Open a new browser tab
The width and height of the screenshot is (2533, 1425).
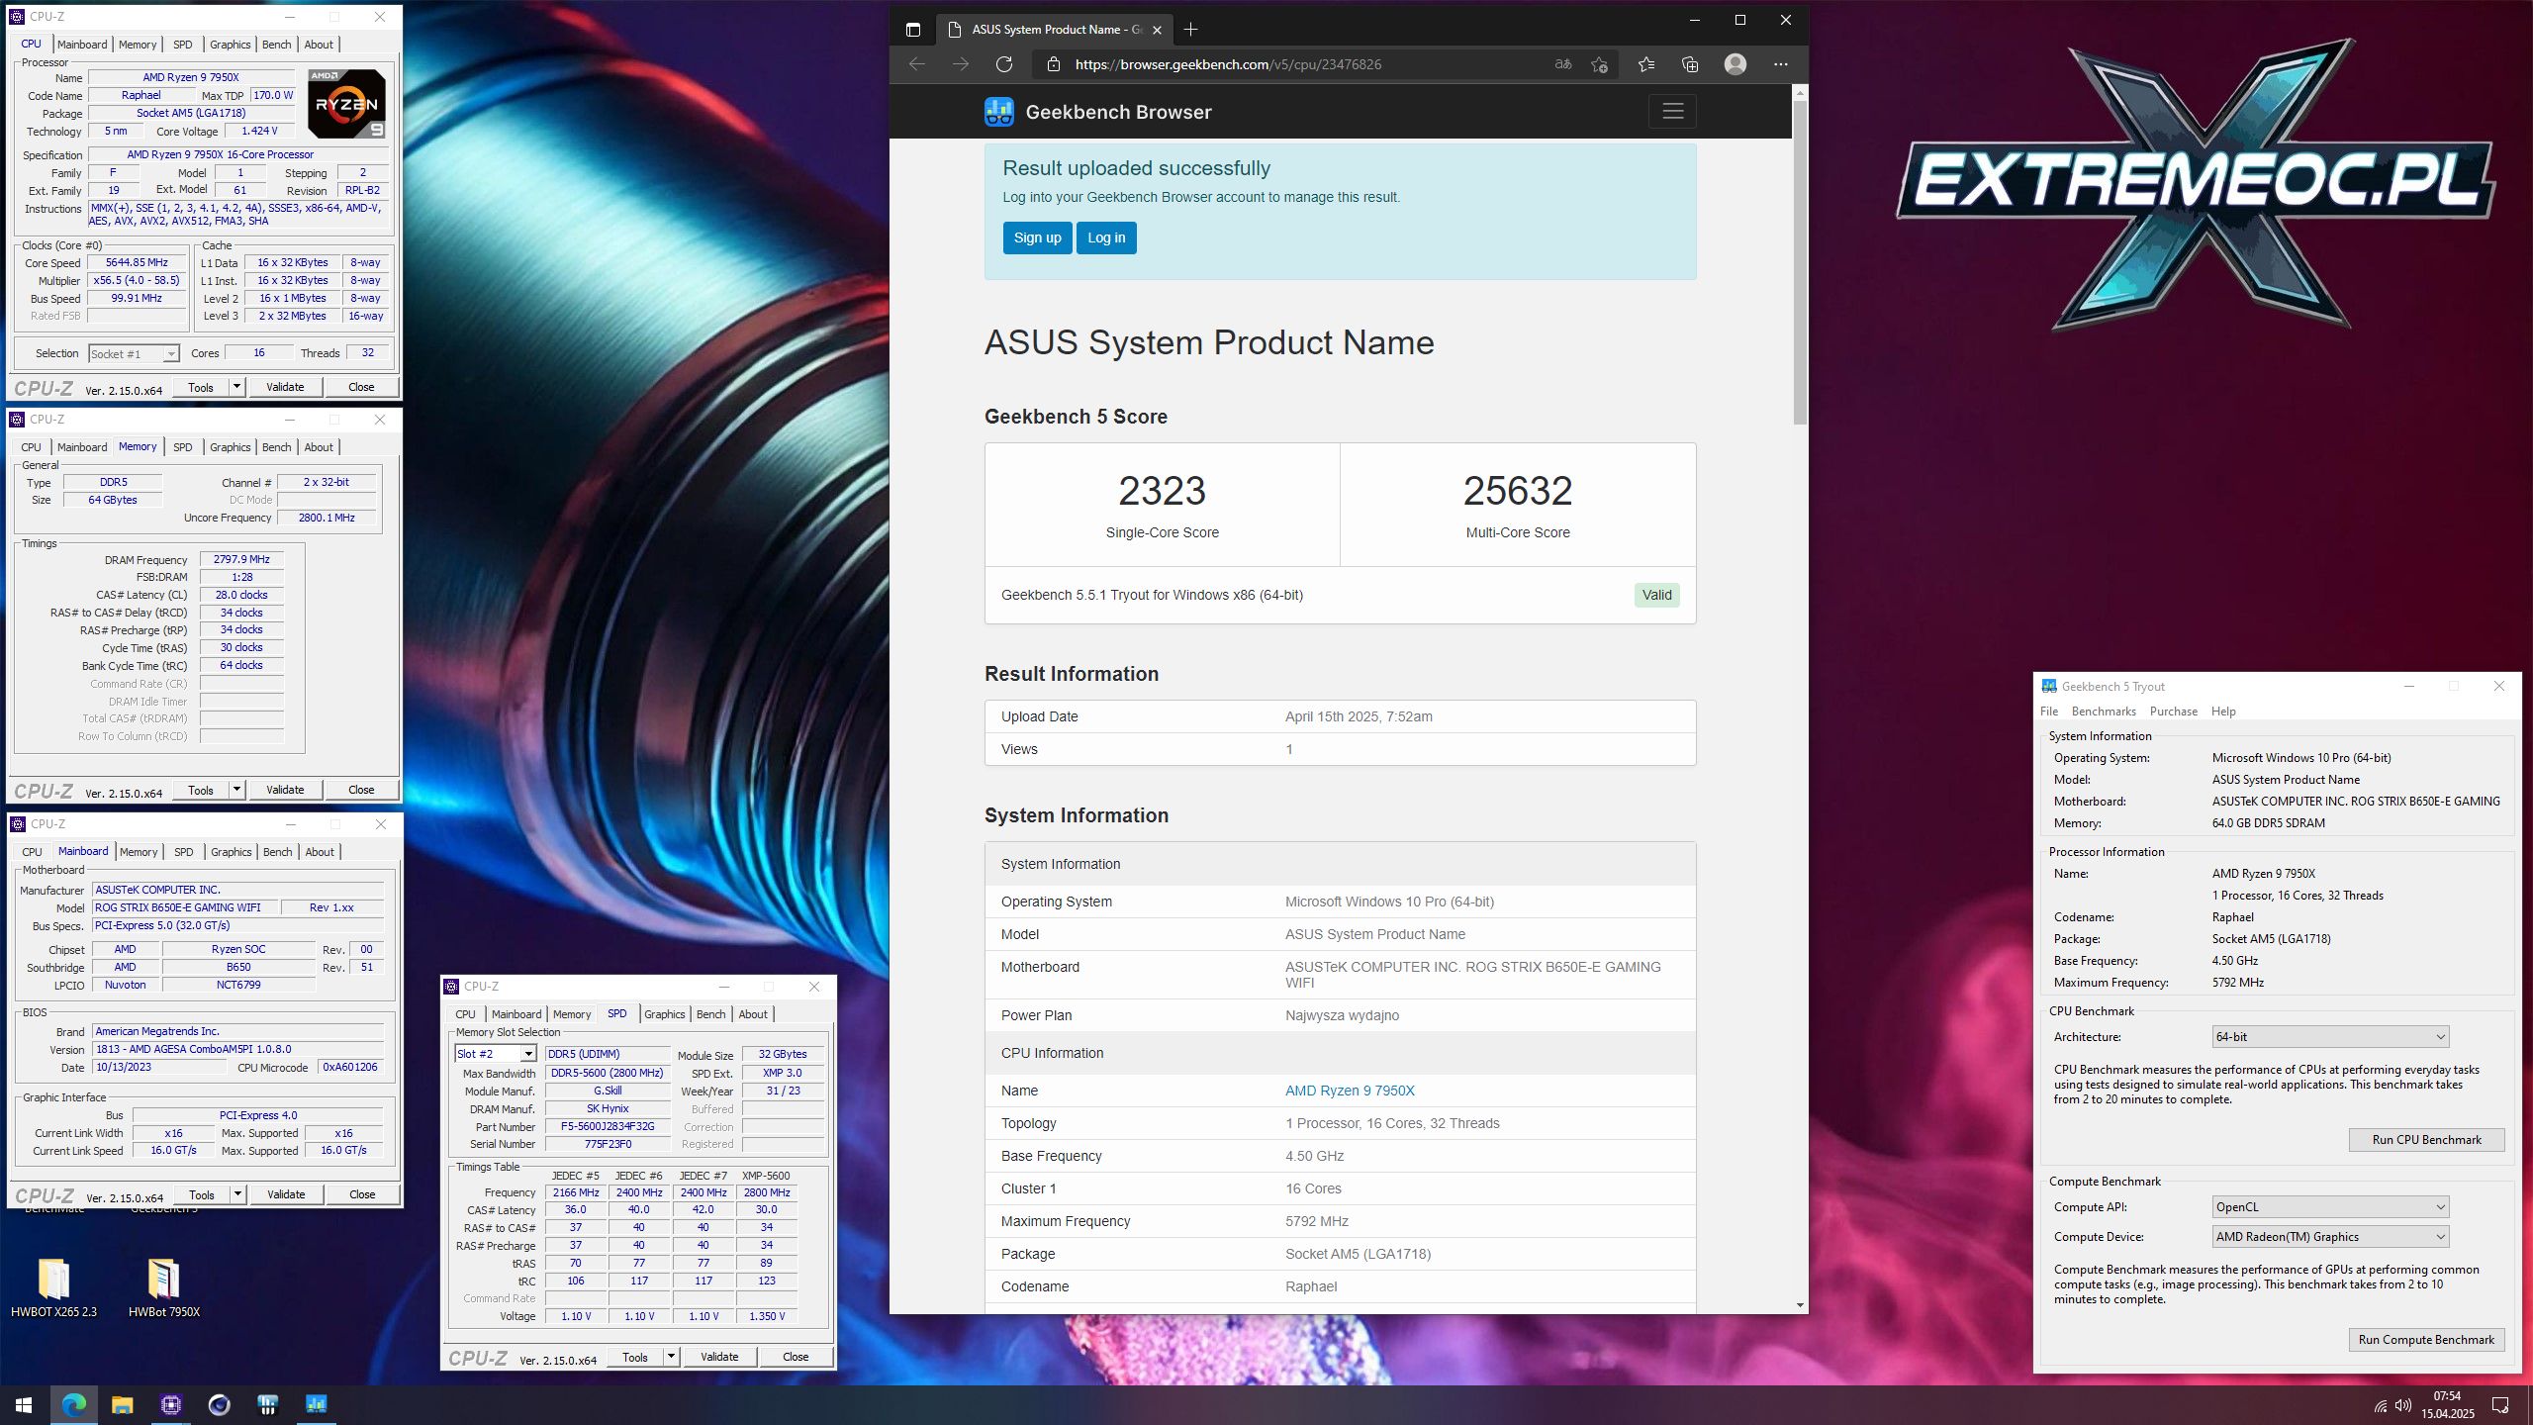click(x=1190, y=30)
